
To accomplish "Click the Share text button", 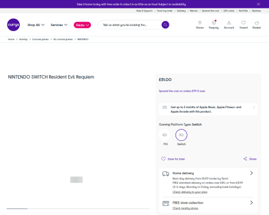I will tap(253, 159).
